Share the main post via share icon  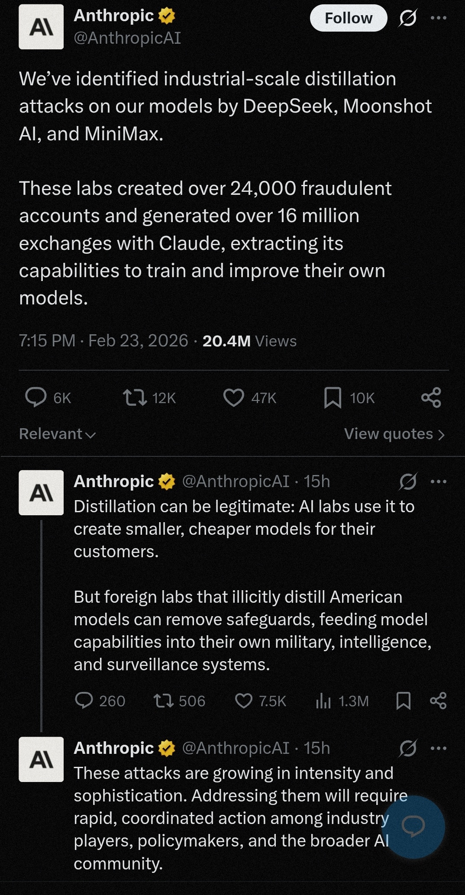431,397
